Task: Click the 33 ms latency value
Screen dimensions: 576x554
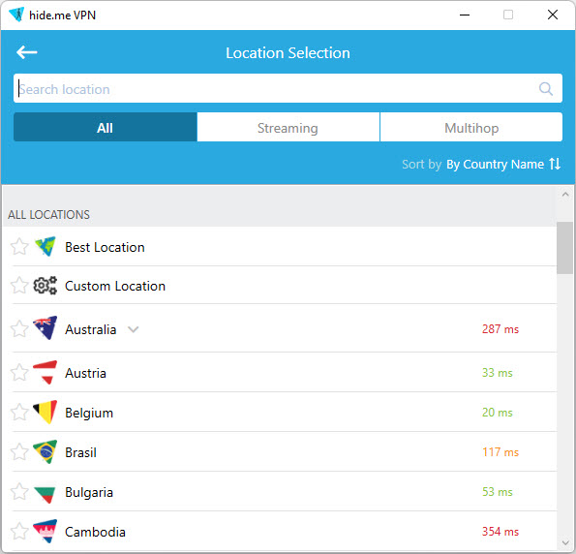Action: click(498, 373)
